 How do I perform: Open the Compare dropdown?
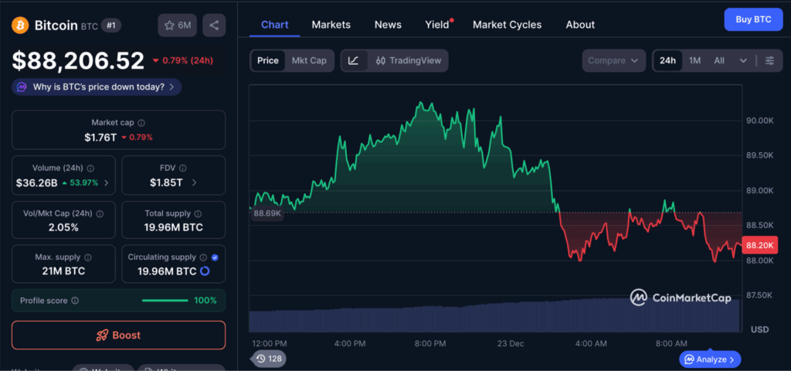(613, 60)
